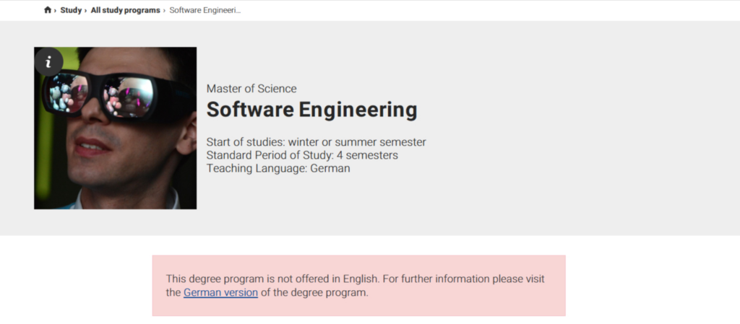Open the All study programs breadcrumb
The height and width of the screenshot is (324, 740).
point(125,11)
